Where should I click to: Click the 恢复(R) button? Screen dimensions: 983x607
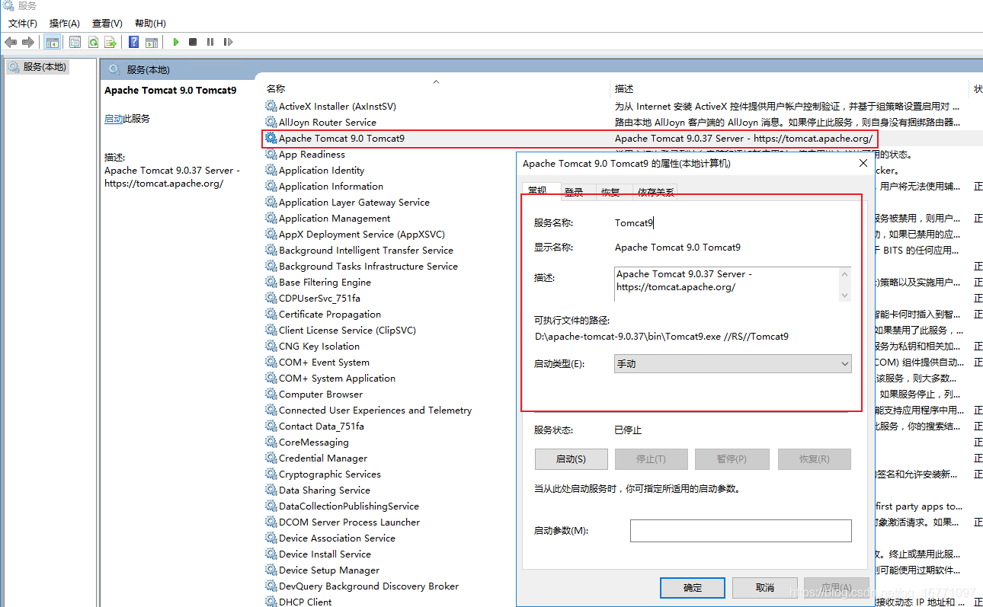(x=814, y=459)
